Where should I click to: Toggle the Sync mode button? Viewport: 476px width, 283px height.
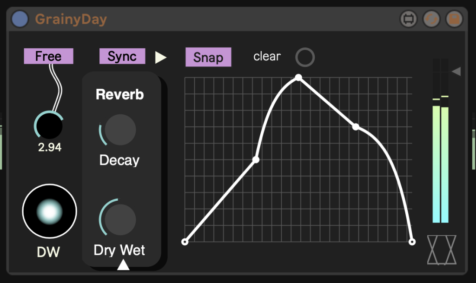tap(122, 56)
